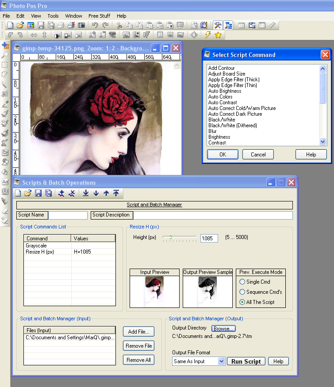334x387 pixels.
Task: Click the Cut scissors icon
Action: click(119, 25)
